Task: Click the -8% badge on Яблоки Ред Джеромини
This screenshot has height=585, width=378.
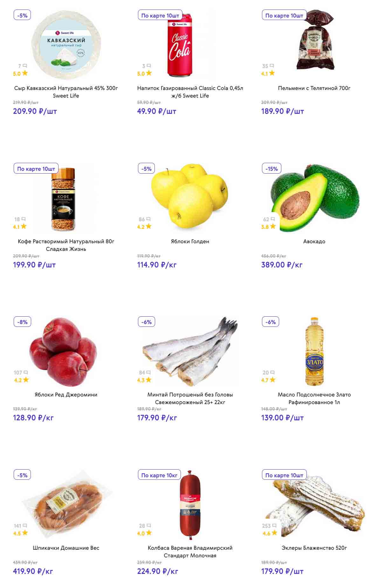Action: point(22,322)
